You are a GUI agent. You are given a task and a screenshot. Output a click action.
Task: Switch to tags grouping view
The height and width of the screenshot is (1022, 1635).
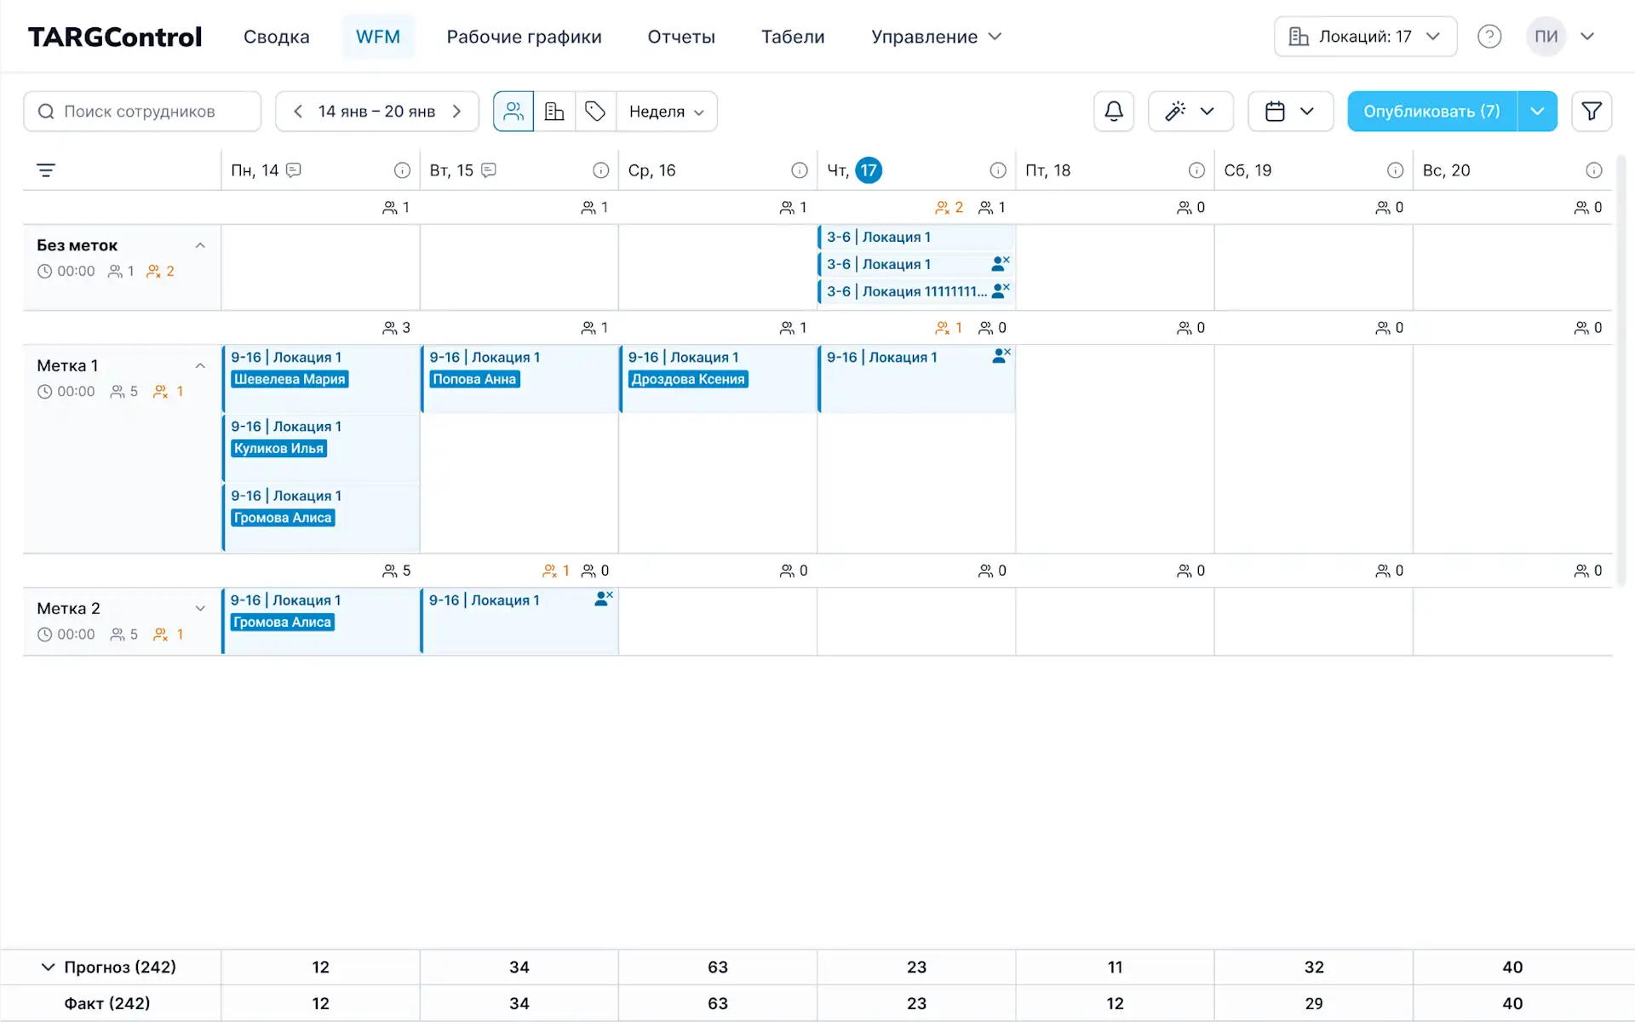(x=595, y=112)
